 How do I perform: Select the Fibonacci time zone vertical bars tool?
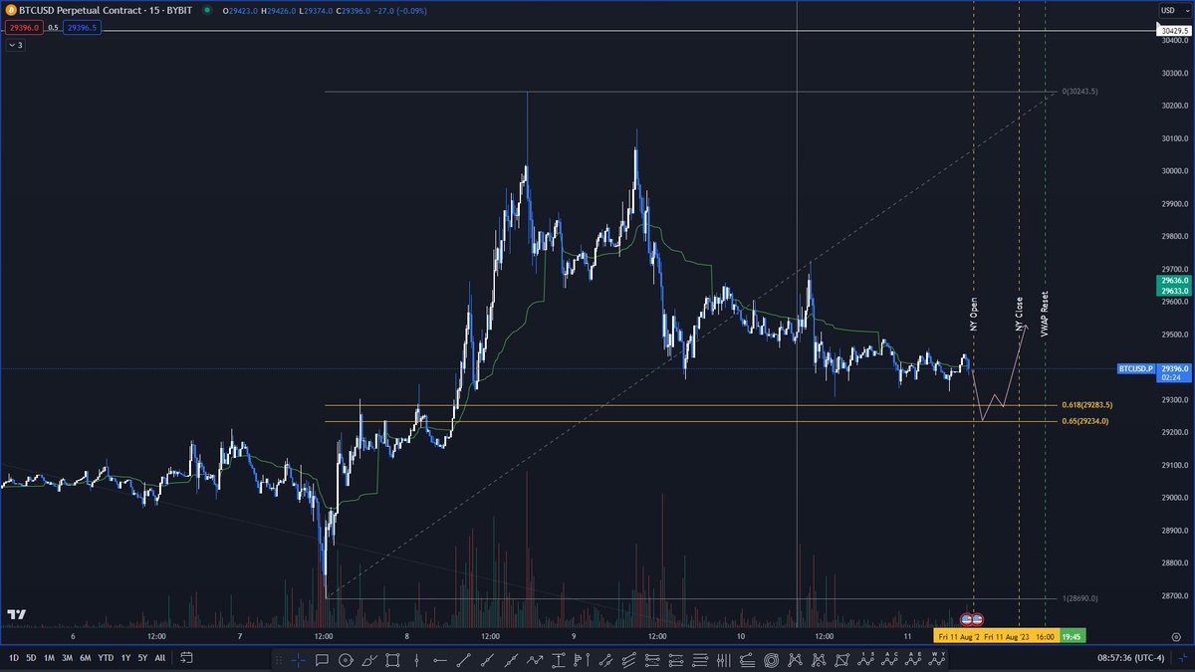[725, 659]
